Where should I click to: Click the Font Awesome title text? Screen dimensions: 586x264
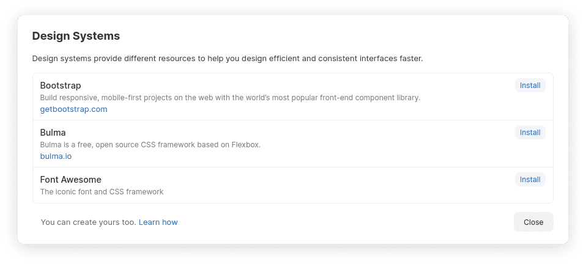click(70, 180)
